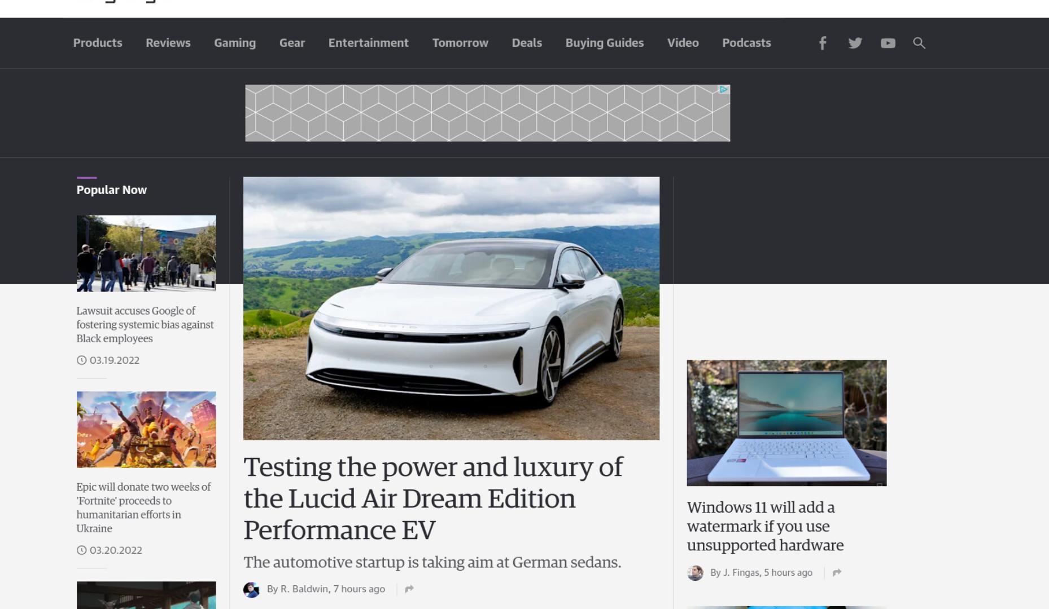
Task: Click author name R. Baldwin
Action: pyautogui.click(x=304, y=589)
